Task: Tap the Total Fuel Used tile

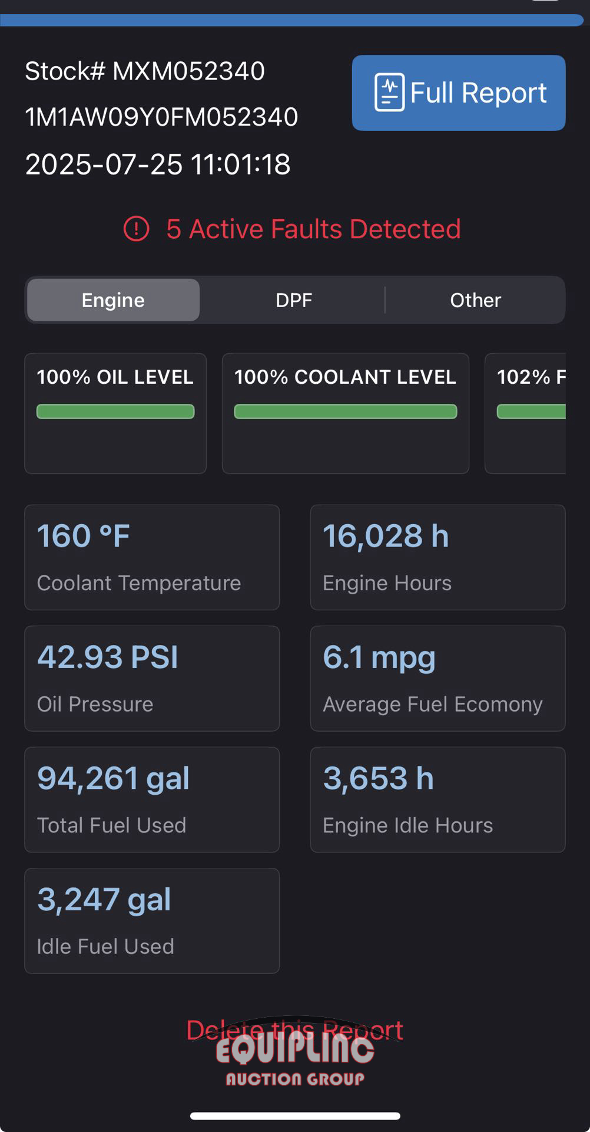Action: (151, 799)
